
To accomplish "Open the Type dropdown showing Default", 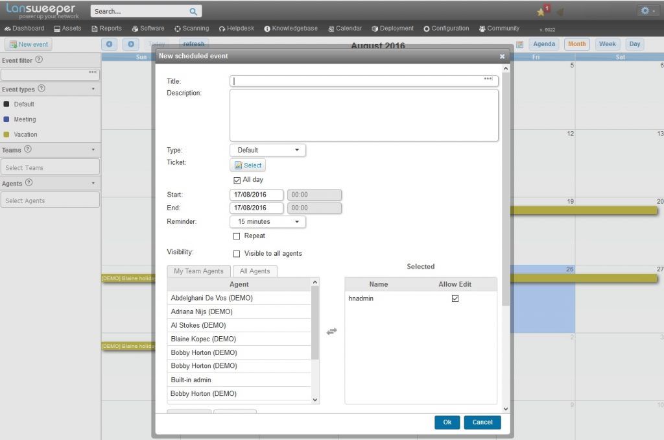I will [x=267, y=149].
